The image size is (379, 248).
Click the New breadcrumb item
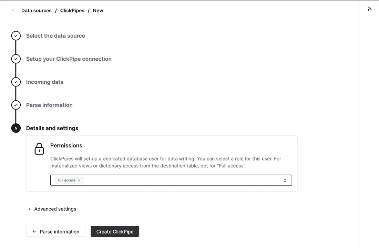coord(98,11)
